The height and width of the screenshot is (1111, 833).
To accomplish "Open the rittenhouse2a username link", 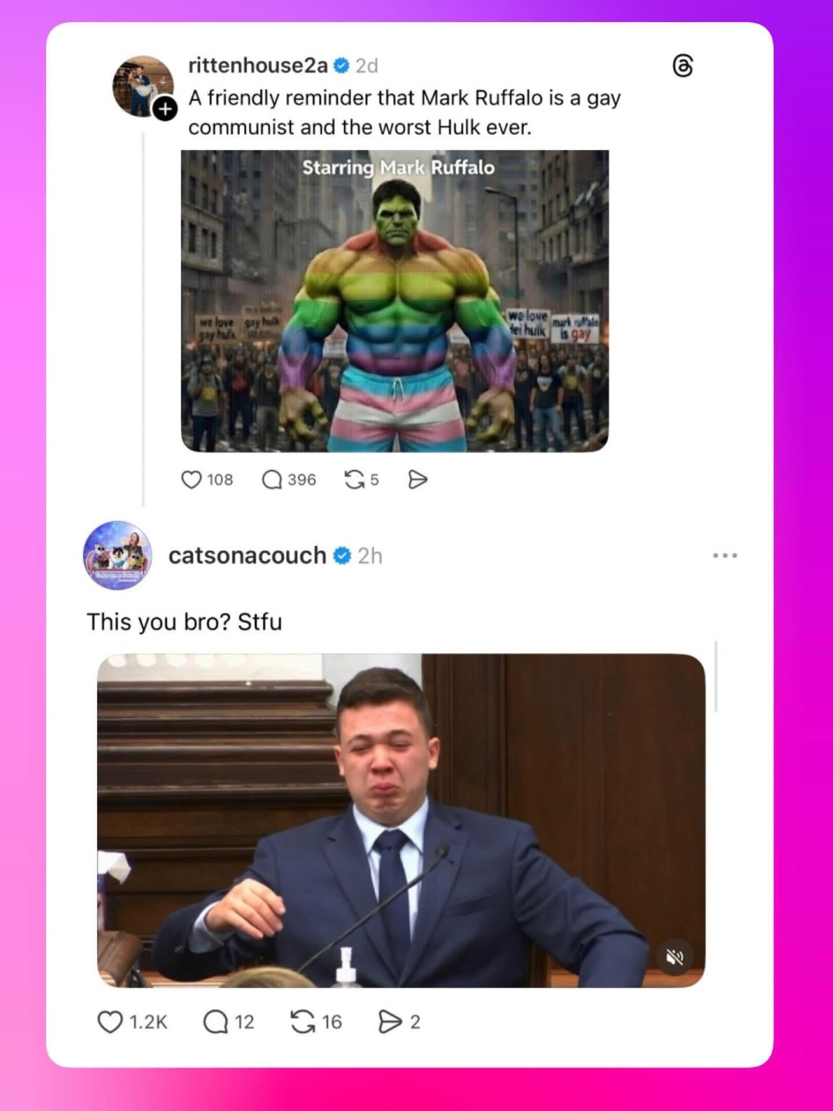I will pos(258,65).
